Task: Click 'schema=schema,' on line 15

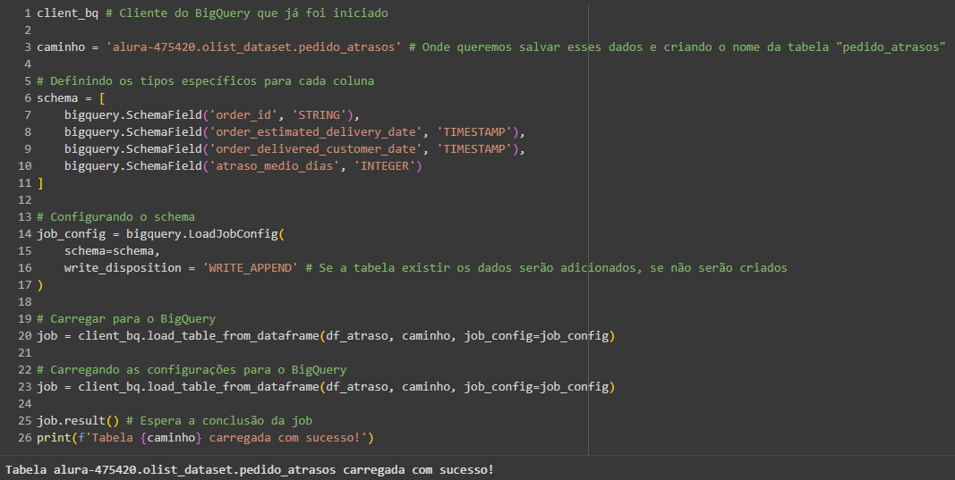Action: point(112,251)
